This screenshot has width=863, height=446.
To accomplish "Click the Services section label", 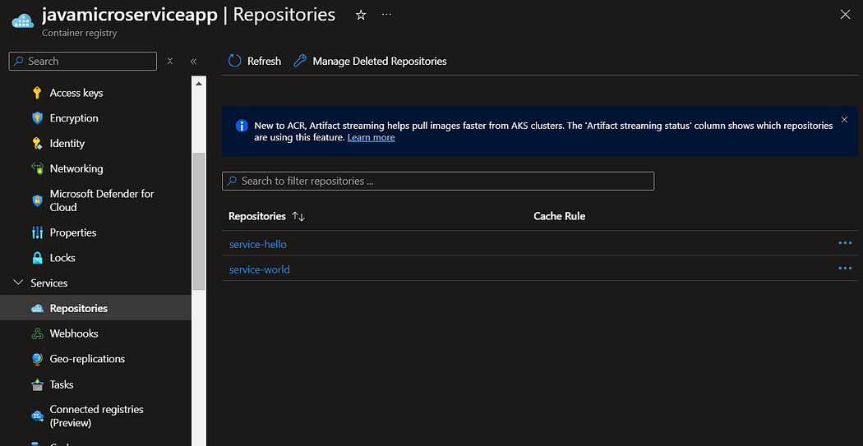I will (x=49, y=283).
